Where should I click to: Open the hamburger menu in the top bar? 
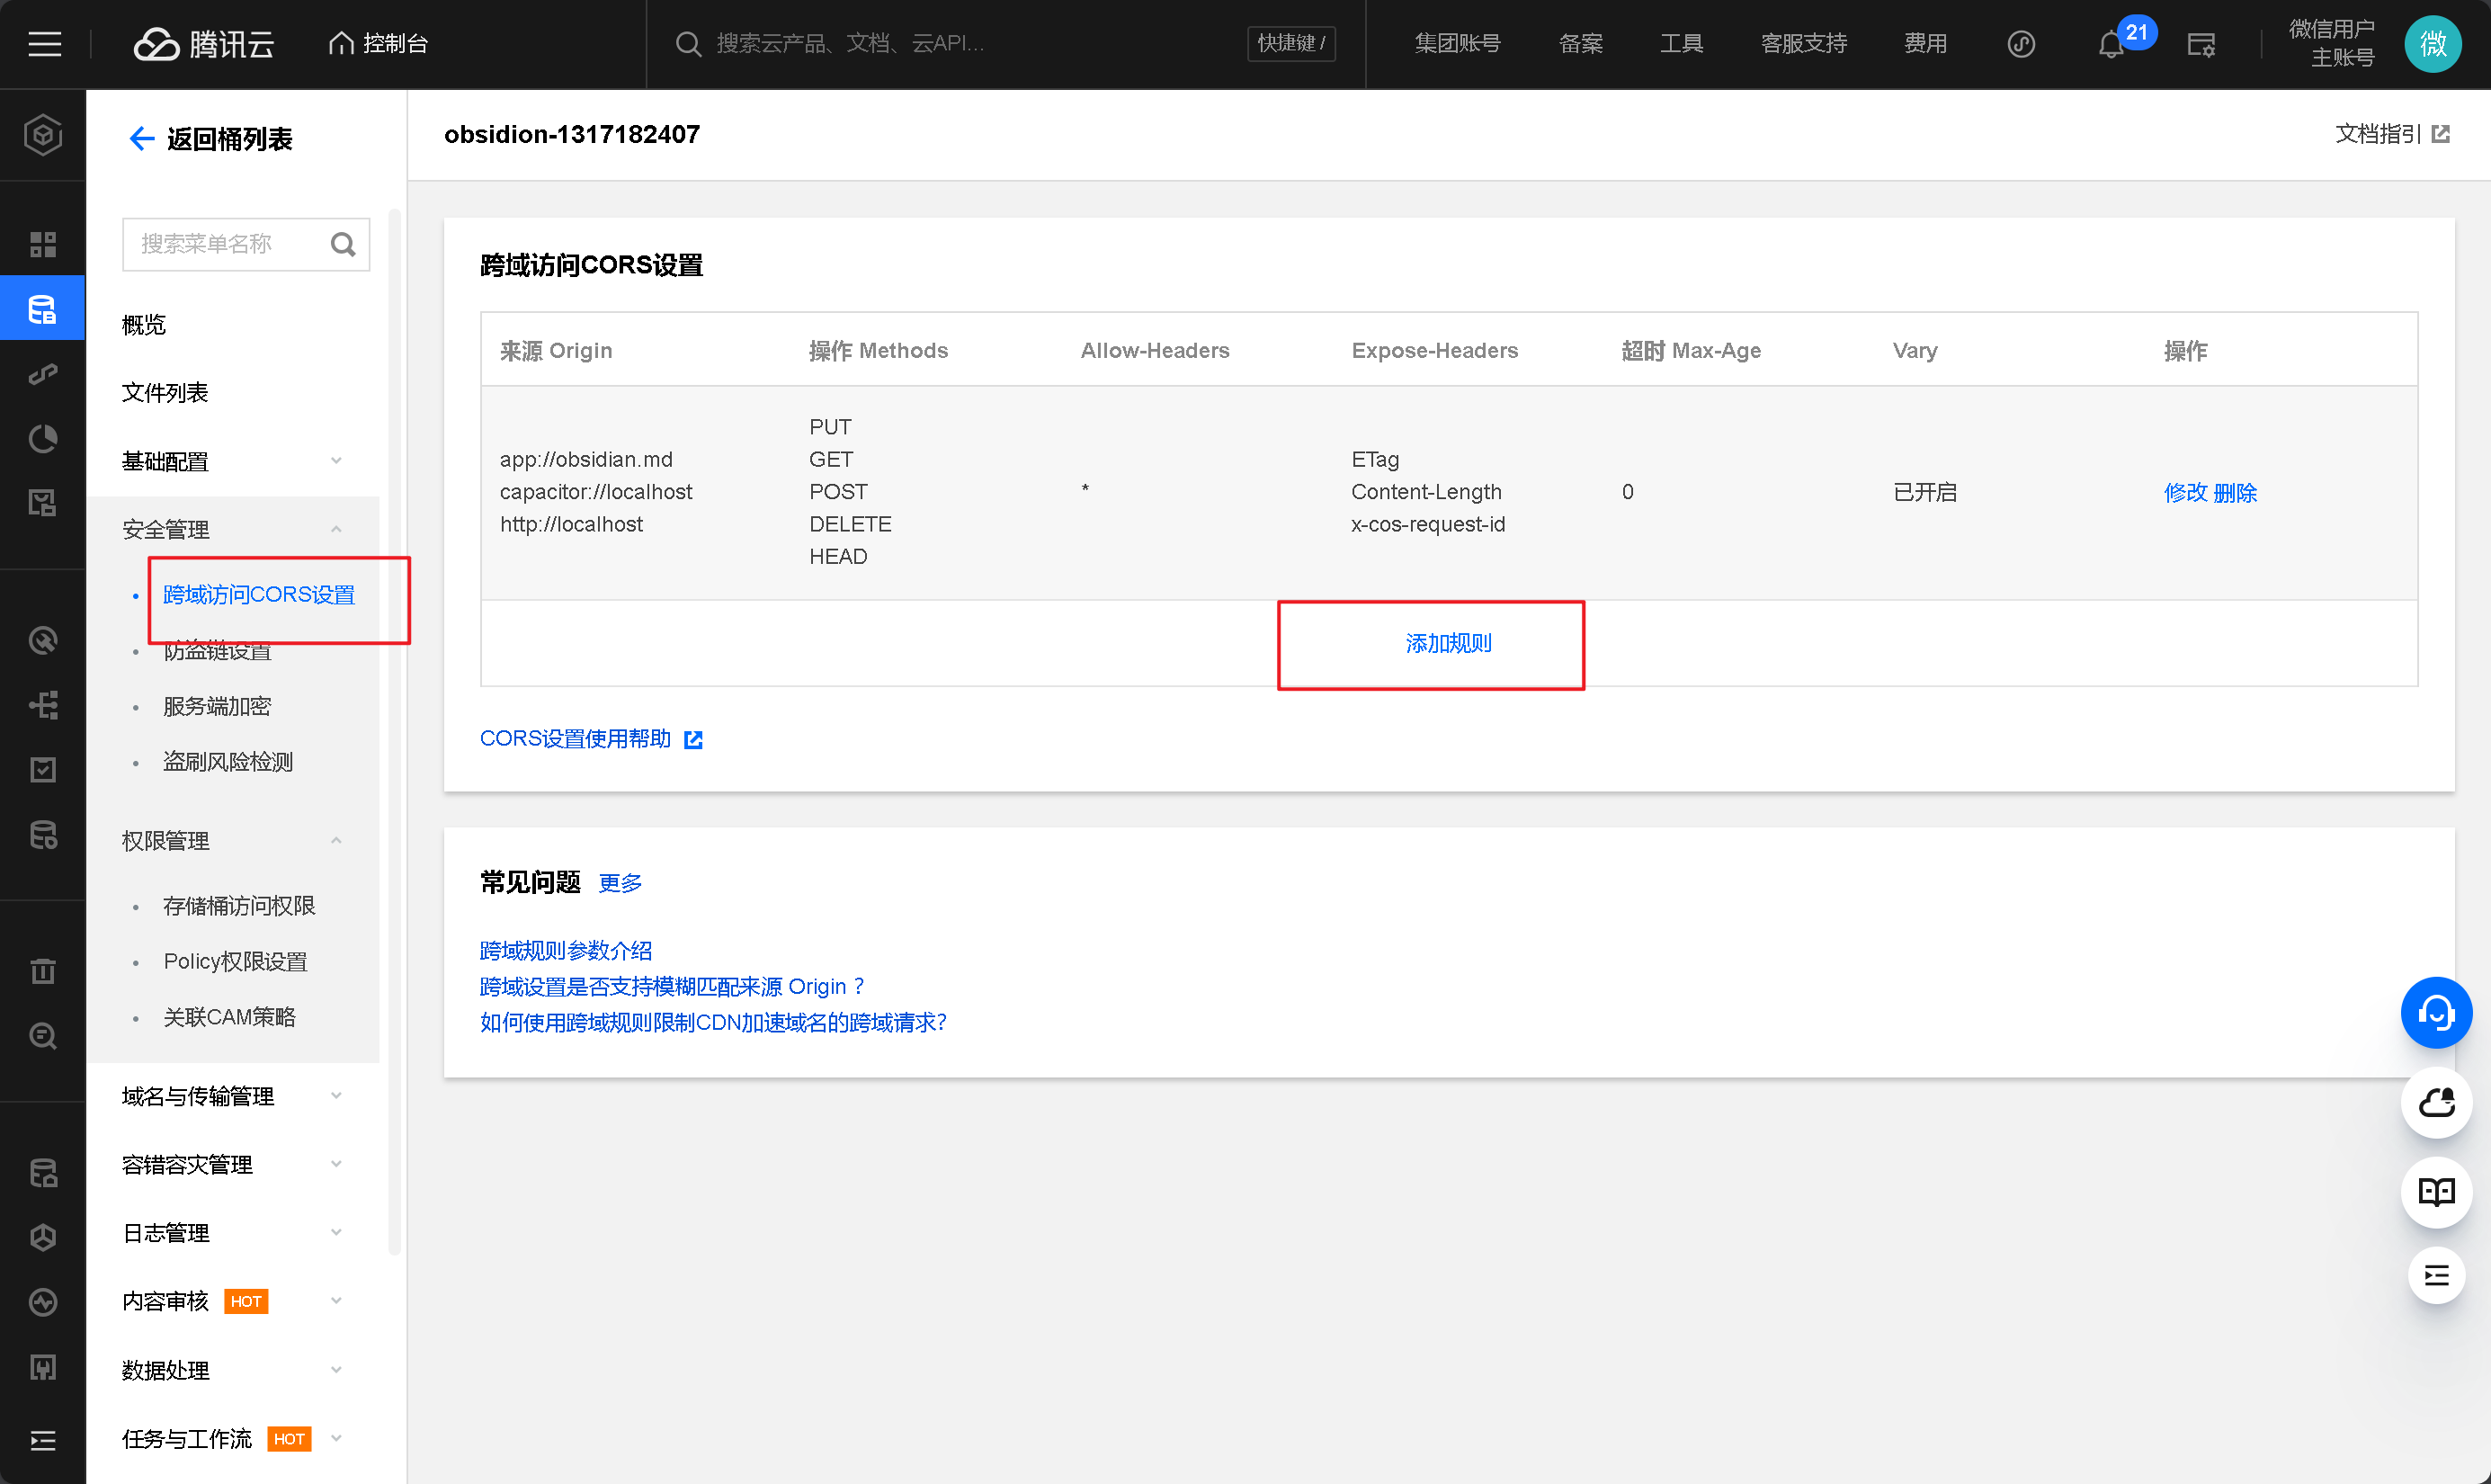point(44,44)
